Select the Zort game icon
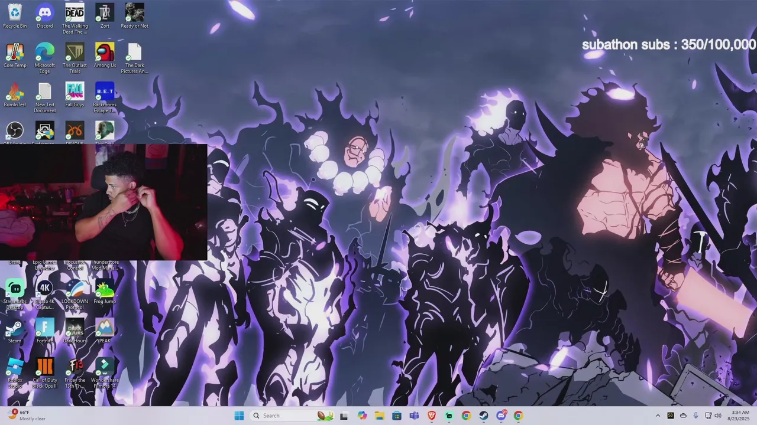 click(105, 16)
